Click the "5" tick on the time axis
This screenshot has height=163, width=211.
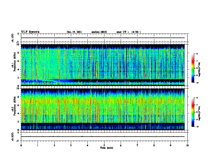click(104, 145)
